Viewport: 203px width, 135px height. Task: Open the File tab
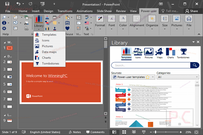click(8, 11)
